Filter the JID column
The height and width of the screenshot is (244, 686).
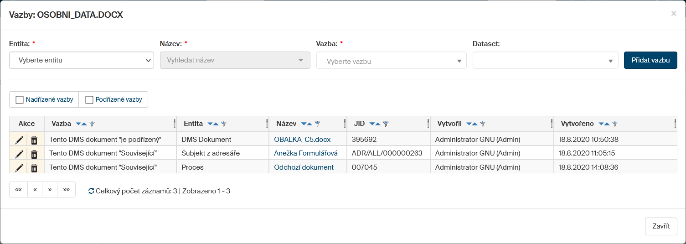coord(386,124)
